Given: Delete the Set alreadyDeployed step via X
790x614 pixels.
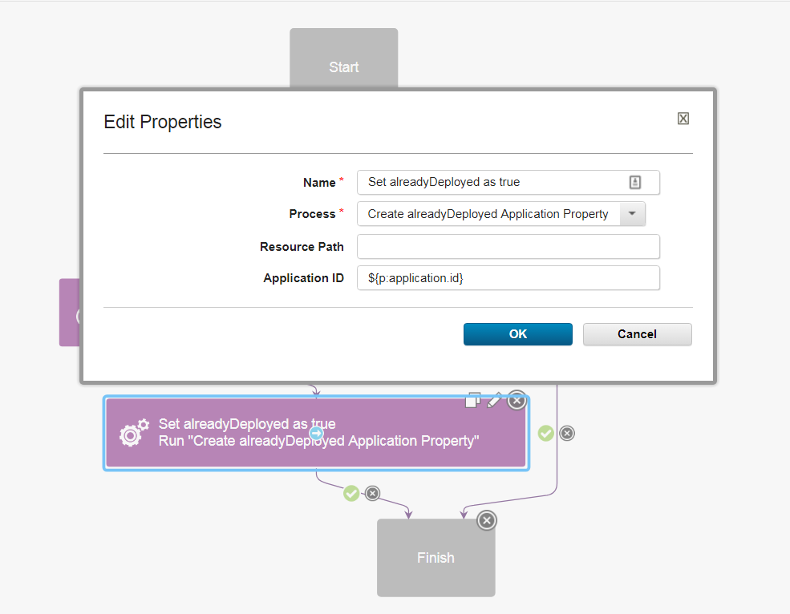Looking at the screenshot, I should point(517,401).
